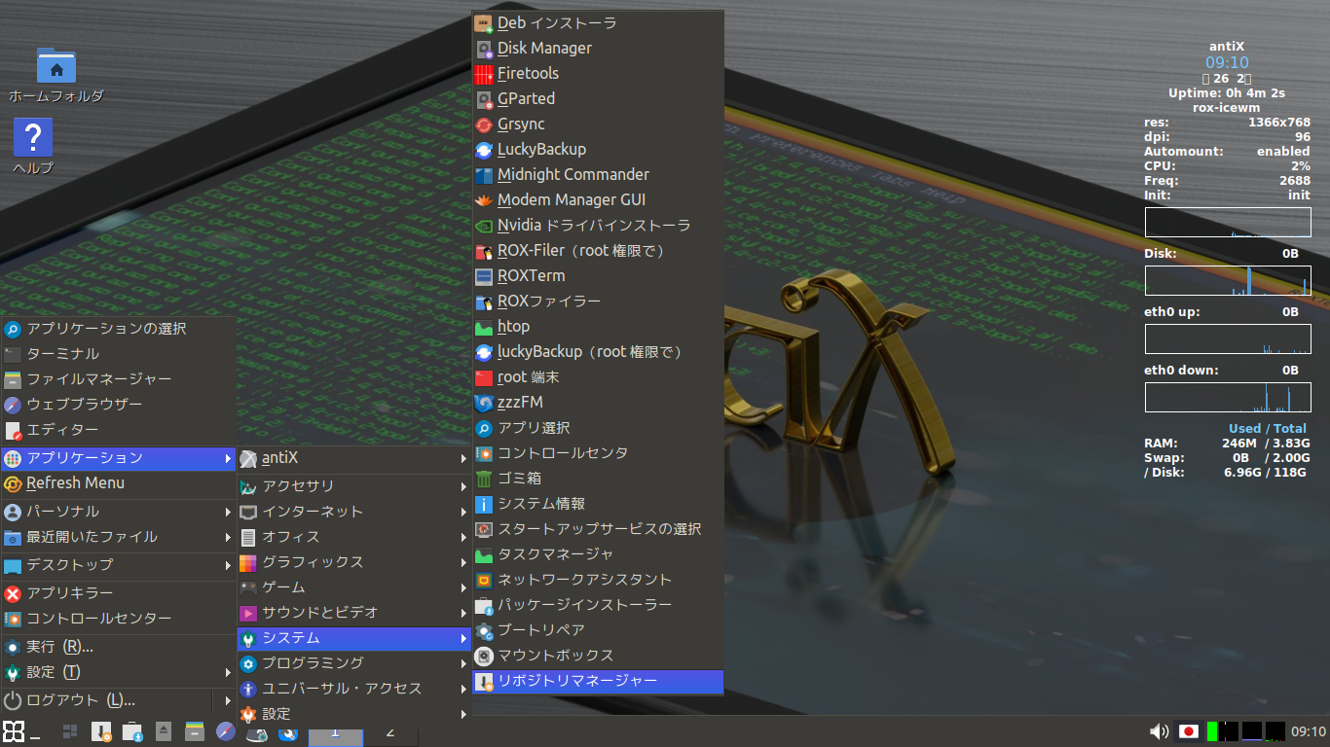Open the ホームフォルダ desktop icon
The height and width of the screenshot is (747, 1330).
tap(56, 65)
